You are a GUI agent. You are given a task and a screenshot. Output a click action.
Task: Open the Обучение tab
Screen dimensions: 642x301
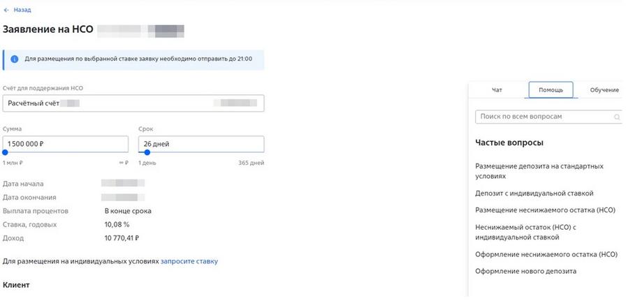pos(604,90)
